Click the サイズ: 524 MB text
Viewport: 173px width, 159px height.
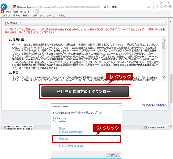pos(59,119)
